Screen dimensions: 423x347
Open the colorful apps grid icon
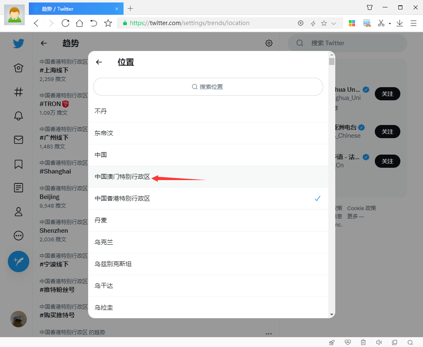pos(352,23)
